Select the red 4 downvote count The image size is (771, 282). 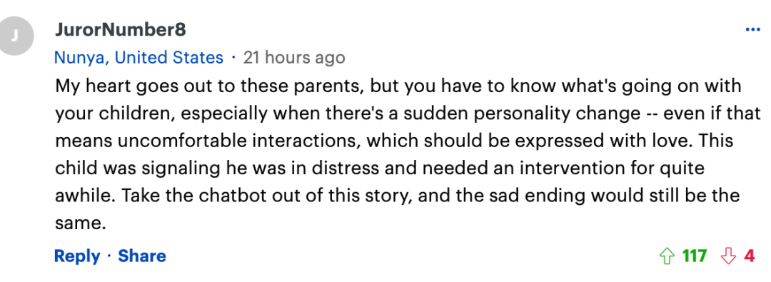pyautogui.click(x=750, y=256)
